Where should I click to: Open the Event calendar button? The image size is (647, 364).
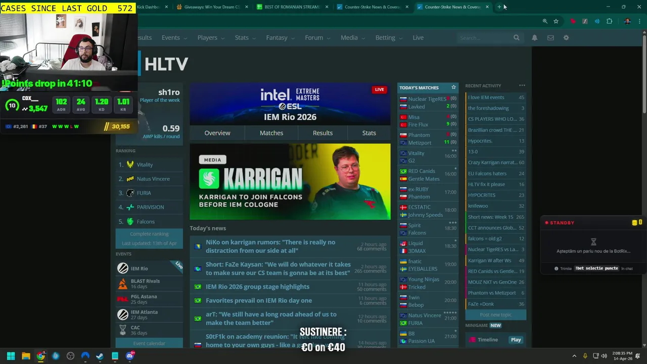(x=149, y=343)
